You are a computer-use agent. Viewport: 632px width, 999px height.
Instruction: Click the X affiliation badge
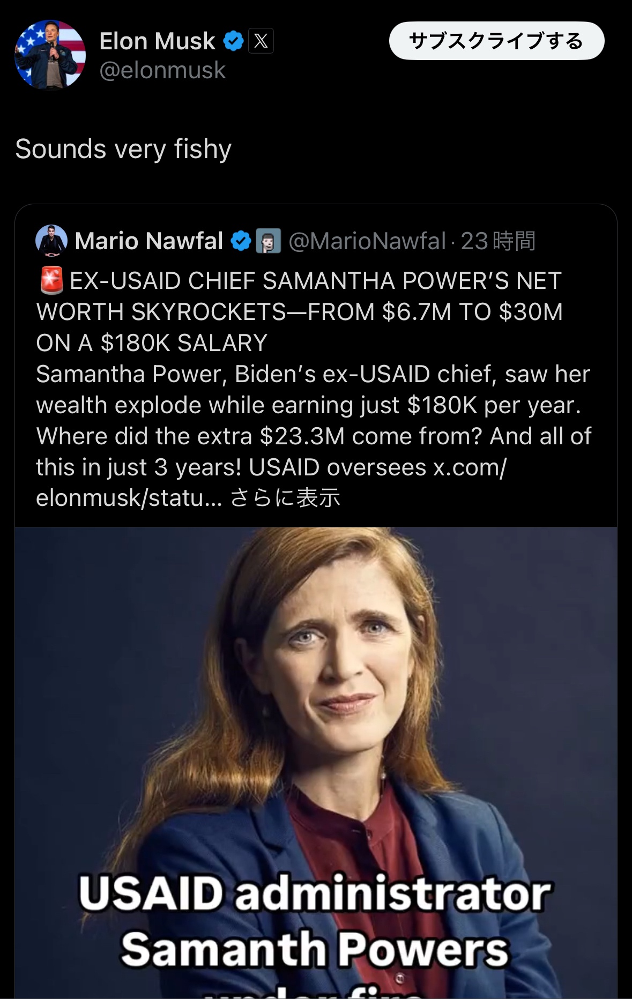261,41
